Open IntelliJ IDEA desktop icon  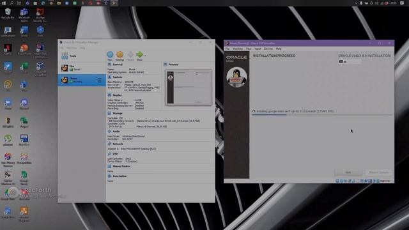pyautogui.click(x=40, y=50)
